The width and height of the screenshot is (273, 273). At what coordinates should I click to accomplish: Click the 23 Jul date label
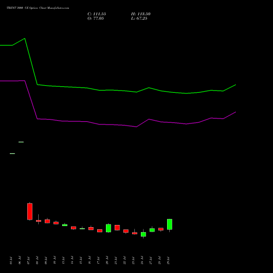[133, 260]
